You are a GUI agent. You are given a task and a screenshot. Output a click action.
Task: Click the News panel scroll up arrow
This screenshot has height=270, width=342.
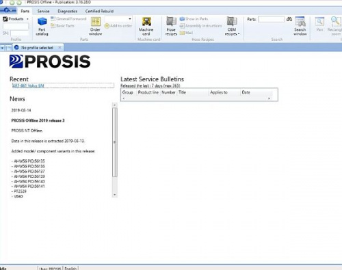click(x=115, y=105)
